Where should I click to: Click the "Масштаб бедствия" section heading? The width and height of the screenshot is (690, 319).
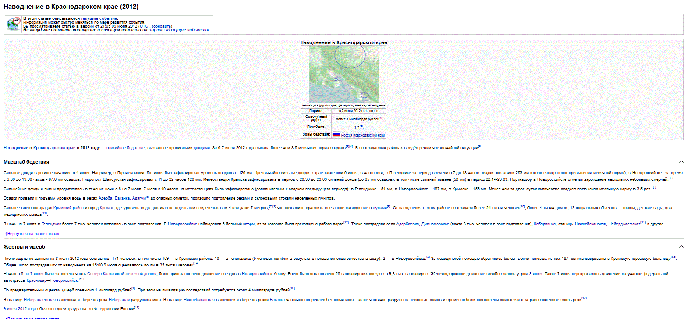(x=26, y=162)
